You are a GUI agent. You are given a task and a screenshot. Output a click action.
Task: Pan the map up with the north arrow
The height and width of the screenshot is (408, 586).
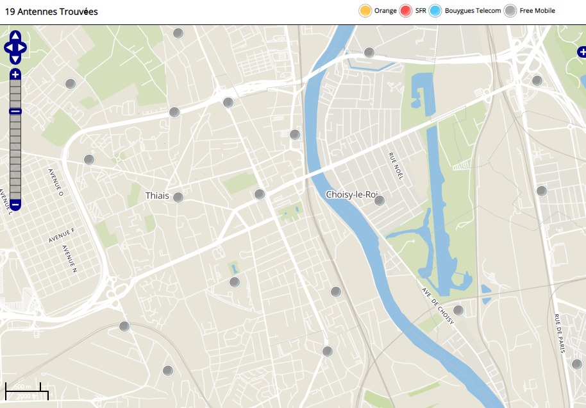pos(15,36)
